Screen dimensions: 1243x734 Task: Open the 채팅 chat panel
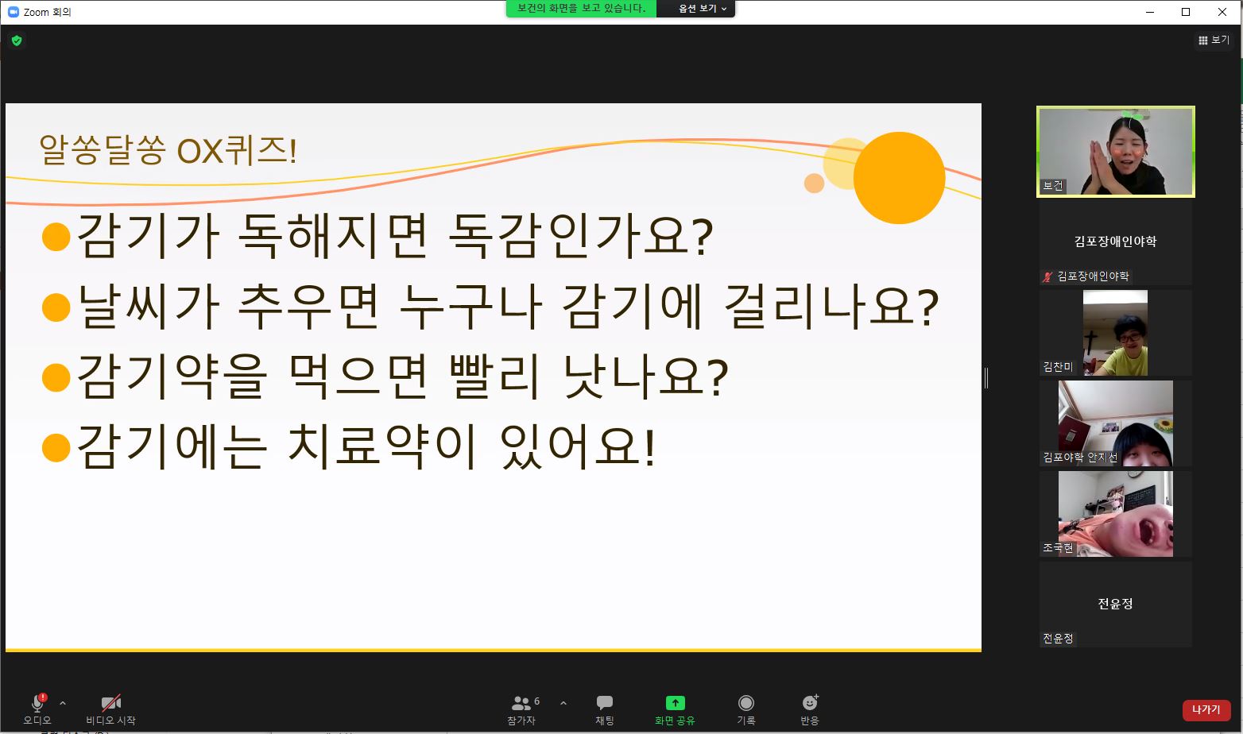click(x=605, y=709)
